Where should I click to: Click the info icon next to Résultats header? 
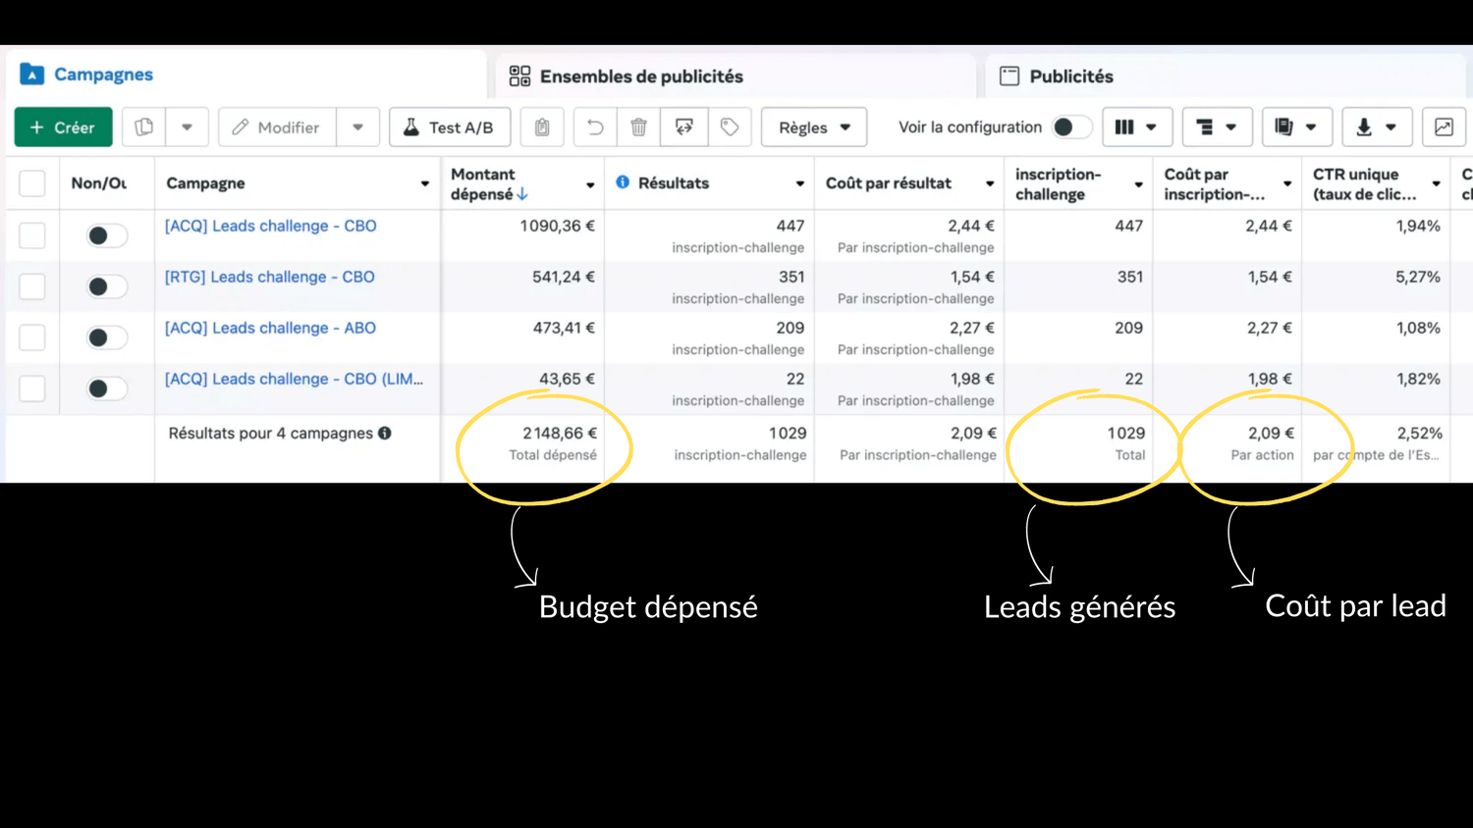coord(623,182)
